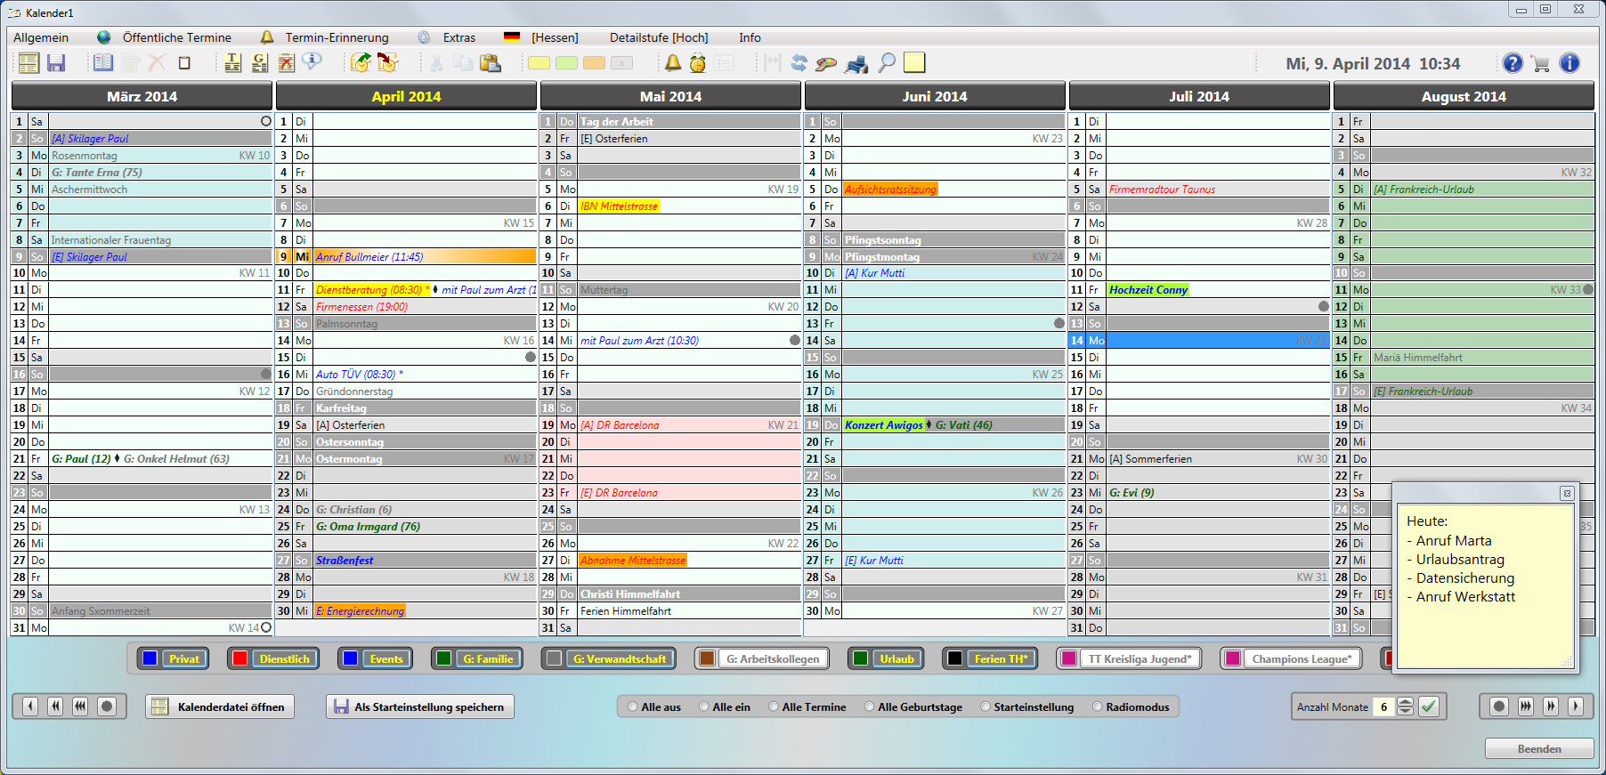The width and height of the screenshot is (1606, 775).
Task: Click the 'Aufsichtsratssitzung' entry in June
Action: tap(890, 189)
